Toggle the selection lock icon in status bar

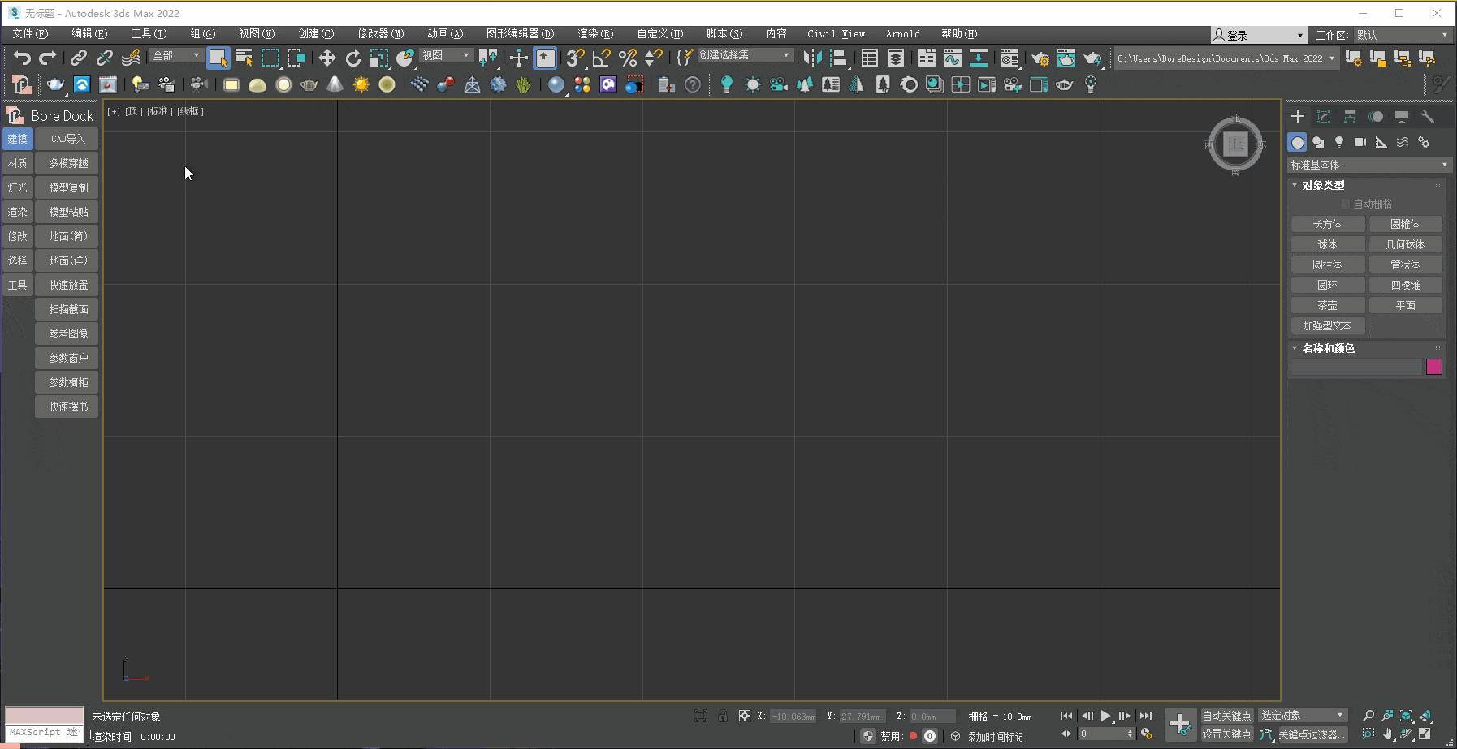pyautogui.click(x=722, y=716)
